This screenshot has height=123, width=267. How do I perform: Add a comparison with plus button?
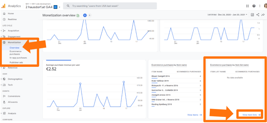(x=90, y=15)
